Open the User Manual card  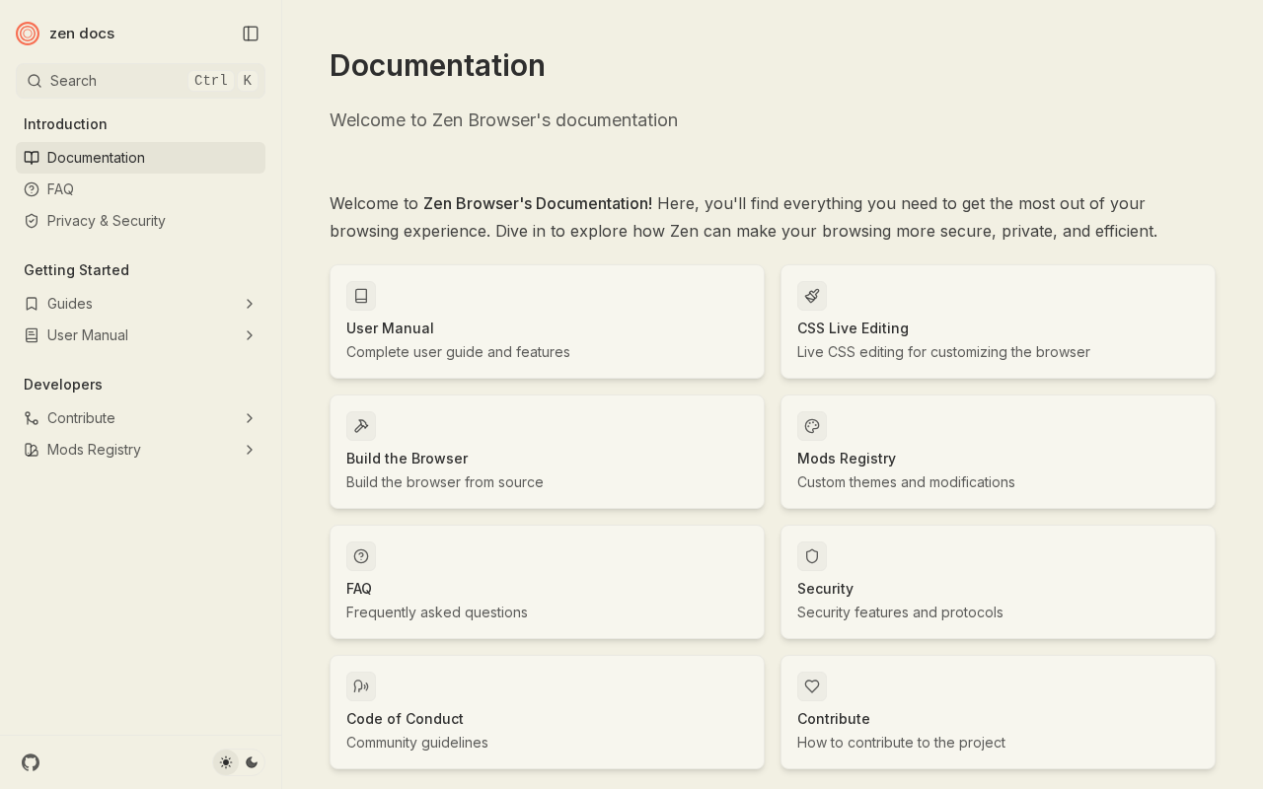547,322
